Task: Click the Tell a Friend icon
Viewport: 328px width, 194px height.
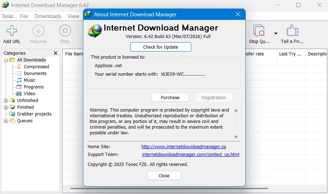Action: tap(292, 31)
